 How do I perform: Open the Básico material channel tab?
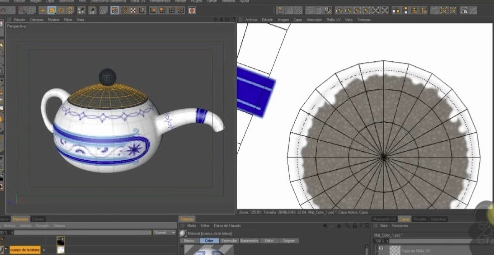click(x=189, y=241)
